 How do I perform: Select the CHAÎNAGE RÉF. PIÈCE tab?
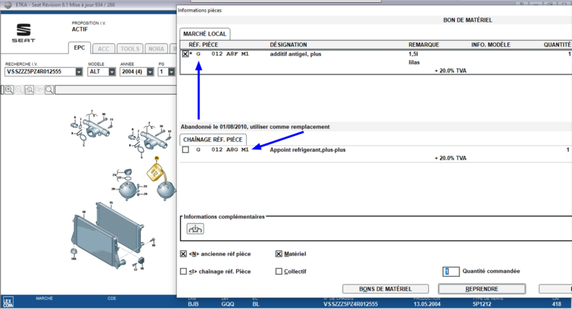pos(213,140)
